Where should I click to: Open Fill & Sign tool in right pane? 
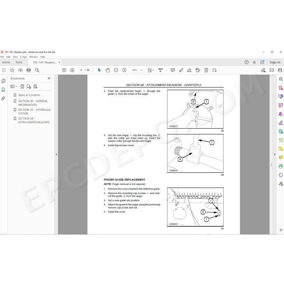click(x=281, y=123)
